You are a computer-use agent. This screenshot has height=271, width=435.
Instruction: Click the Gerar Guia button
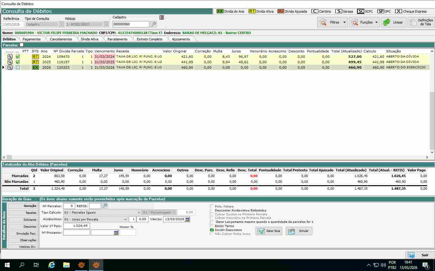pyautogui.click(x=269, y=231)
